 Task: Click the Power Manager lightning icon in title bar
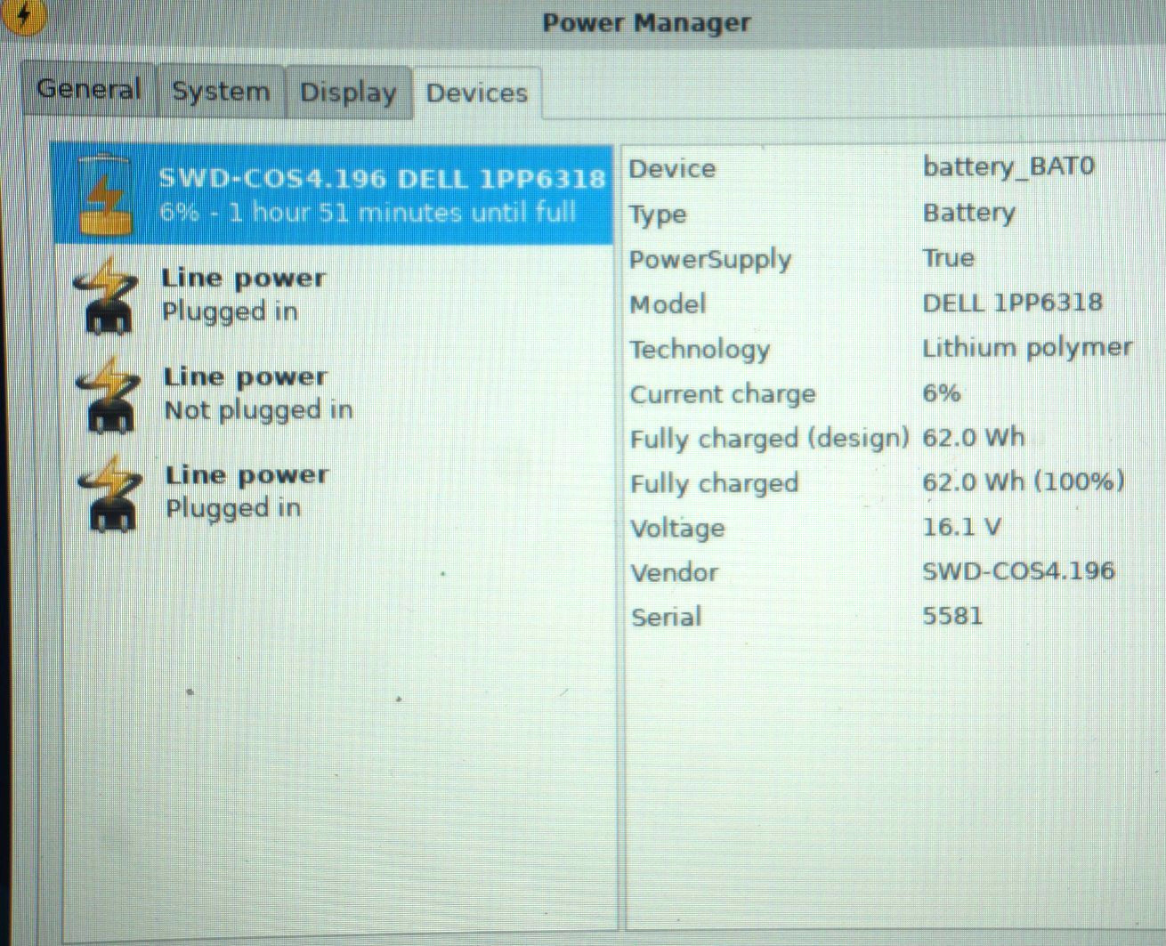tap(23, 15)
